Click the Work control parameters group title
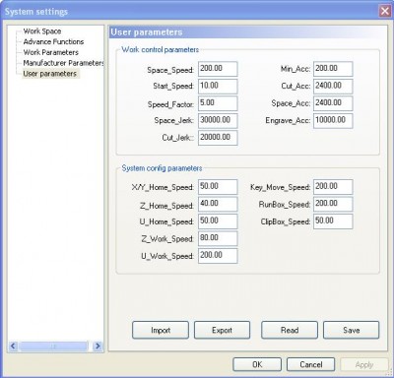Image resolution: width=394 pixels, height=378 pixels. 161,49
